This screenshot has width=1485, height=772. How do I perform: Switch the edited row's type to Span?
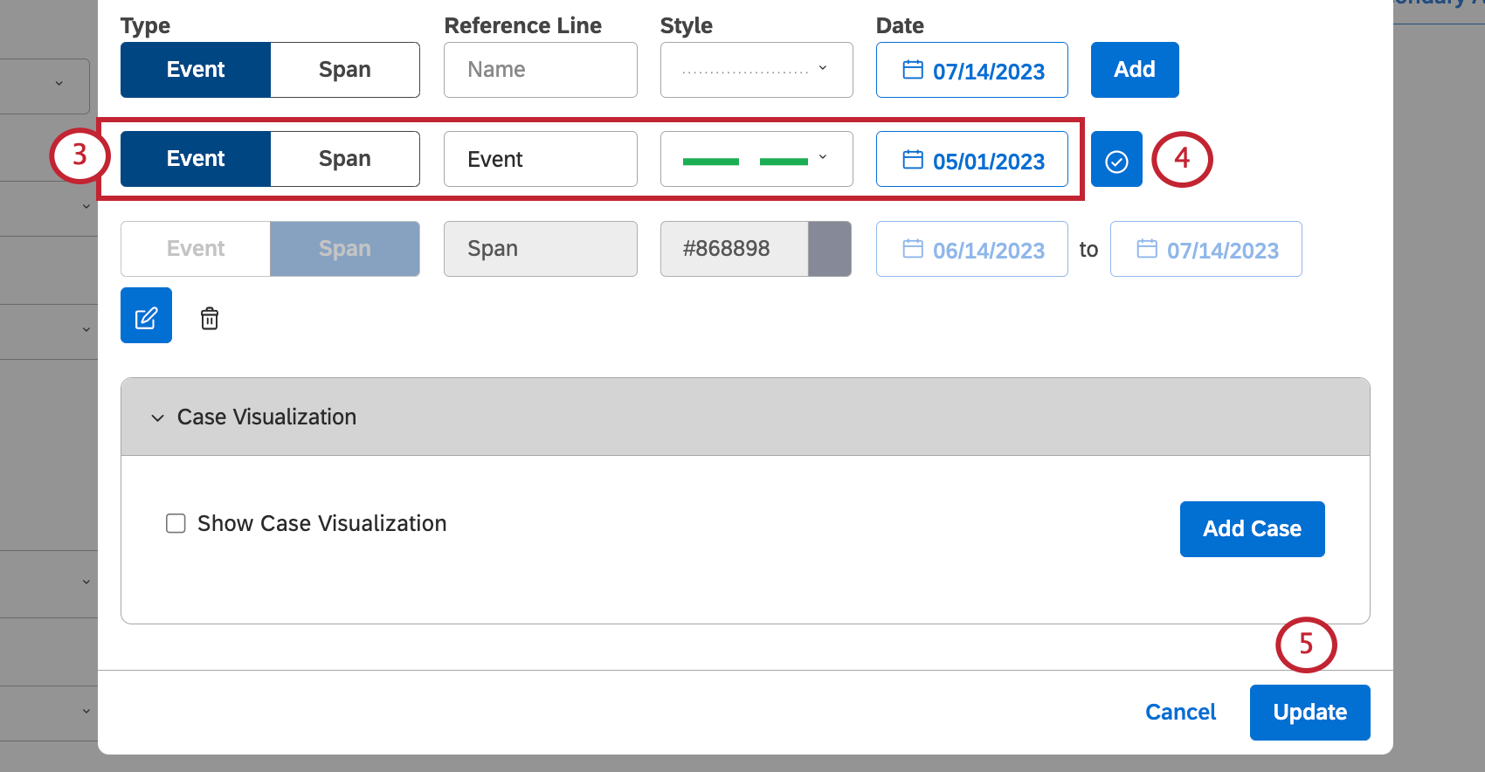pos(345,159)
